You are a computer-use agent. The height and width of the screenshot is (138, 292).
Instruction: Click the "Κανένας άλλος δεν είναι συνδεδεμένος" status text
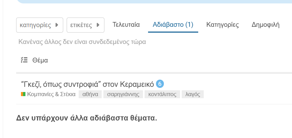click(x=82, y=42)
